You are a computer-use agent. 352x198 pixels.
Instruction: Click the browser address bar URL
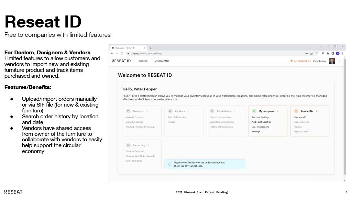[x=146, y=53]
